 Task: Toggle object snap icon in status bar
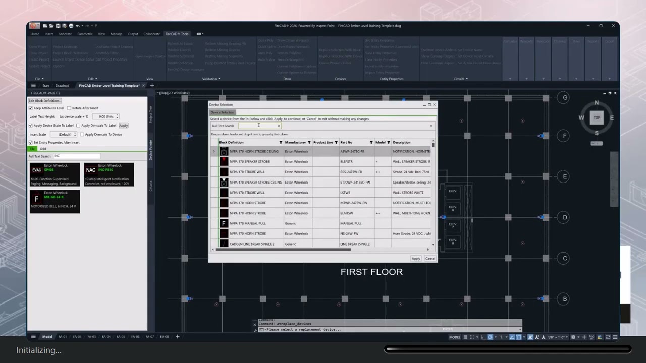click(519, 337)
